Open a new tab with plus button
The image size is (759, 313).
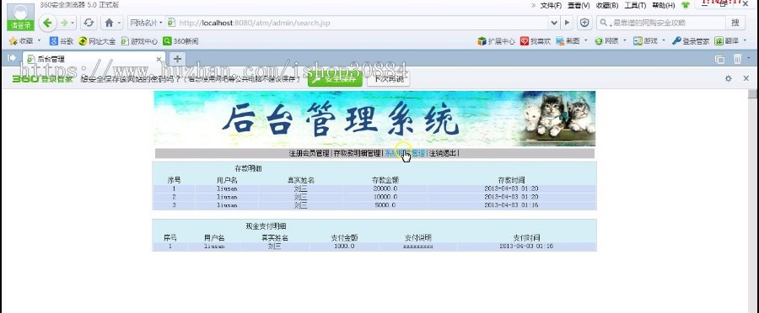pyautogui.click(x=177, y=59)
